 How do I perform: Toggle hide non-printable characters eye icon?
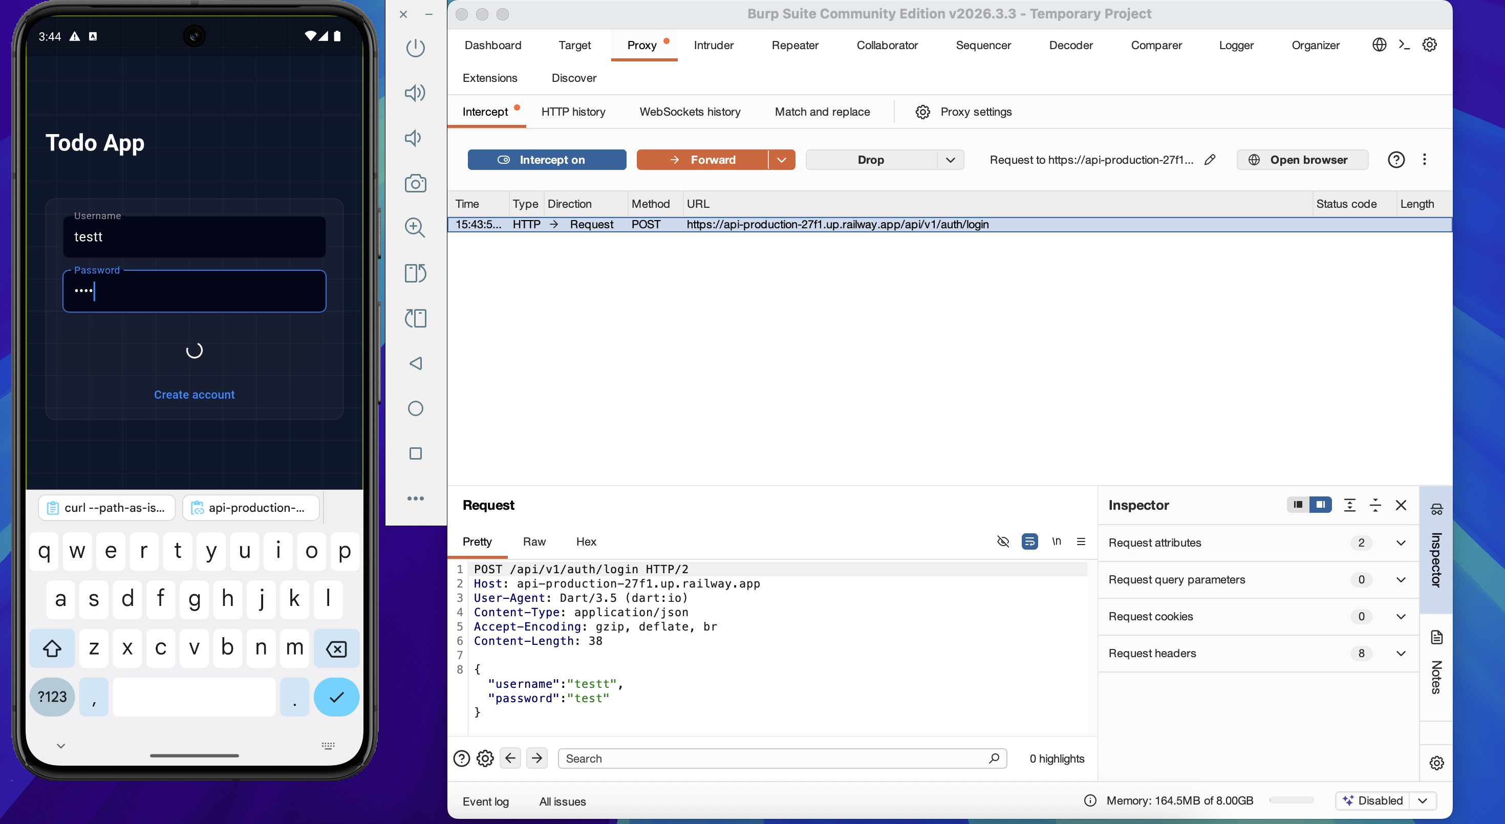1002,541
